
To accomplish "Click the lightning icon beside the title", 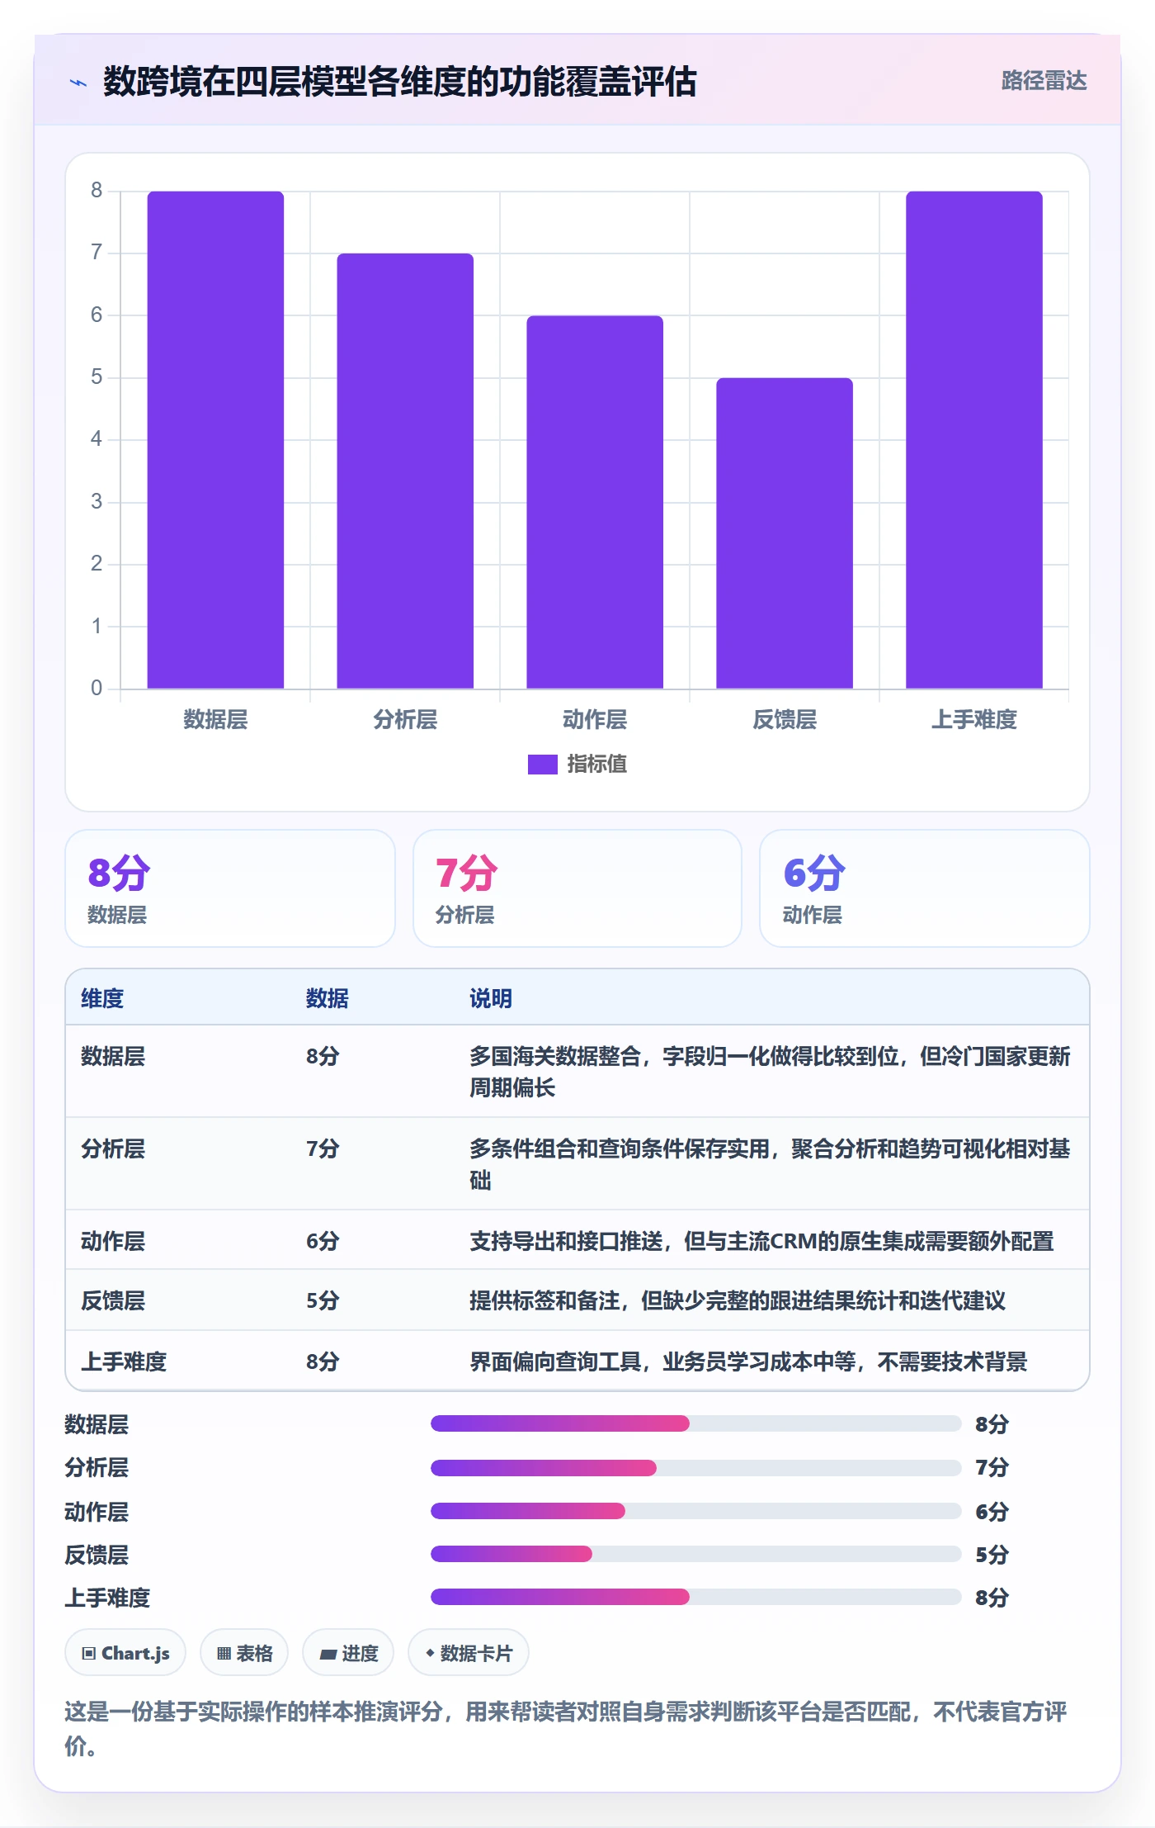I will [78, 82].
